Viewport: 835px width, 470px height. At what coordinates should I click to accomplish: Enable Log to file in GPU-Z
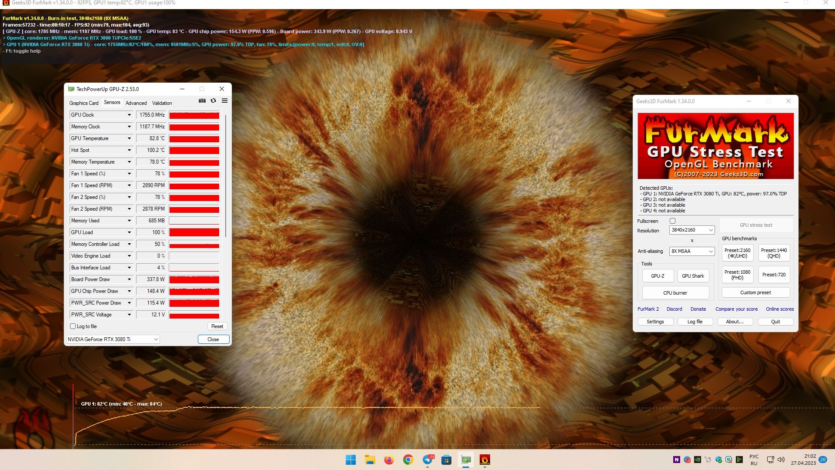click(x=73, y=326)
